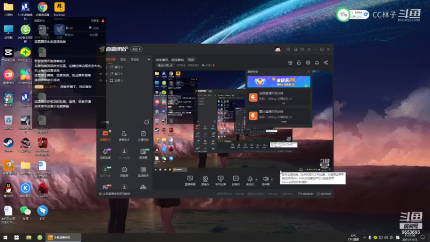The image size is (430, 242).
Task: Select the 全屏 1 source row
Action: [x=126, y=80]
